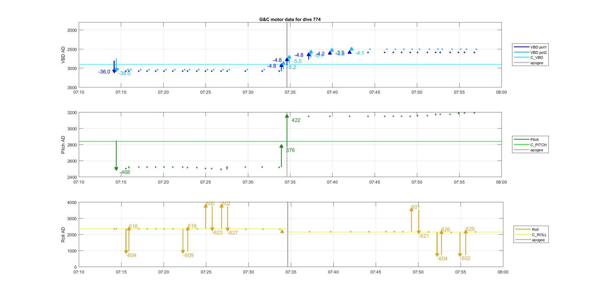Click the "-5.2" VBD data label
Screen dimensions: 606x300
291,67
